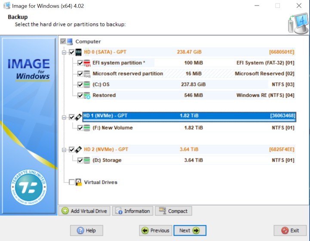
Task: Click the 3.64 TiB size of (D:) Storage
Action: pyautogui.click(x=193, y=160)
